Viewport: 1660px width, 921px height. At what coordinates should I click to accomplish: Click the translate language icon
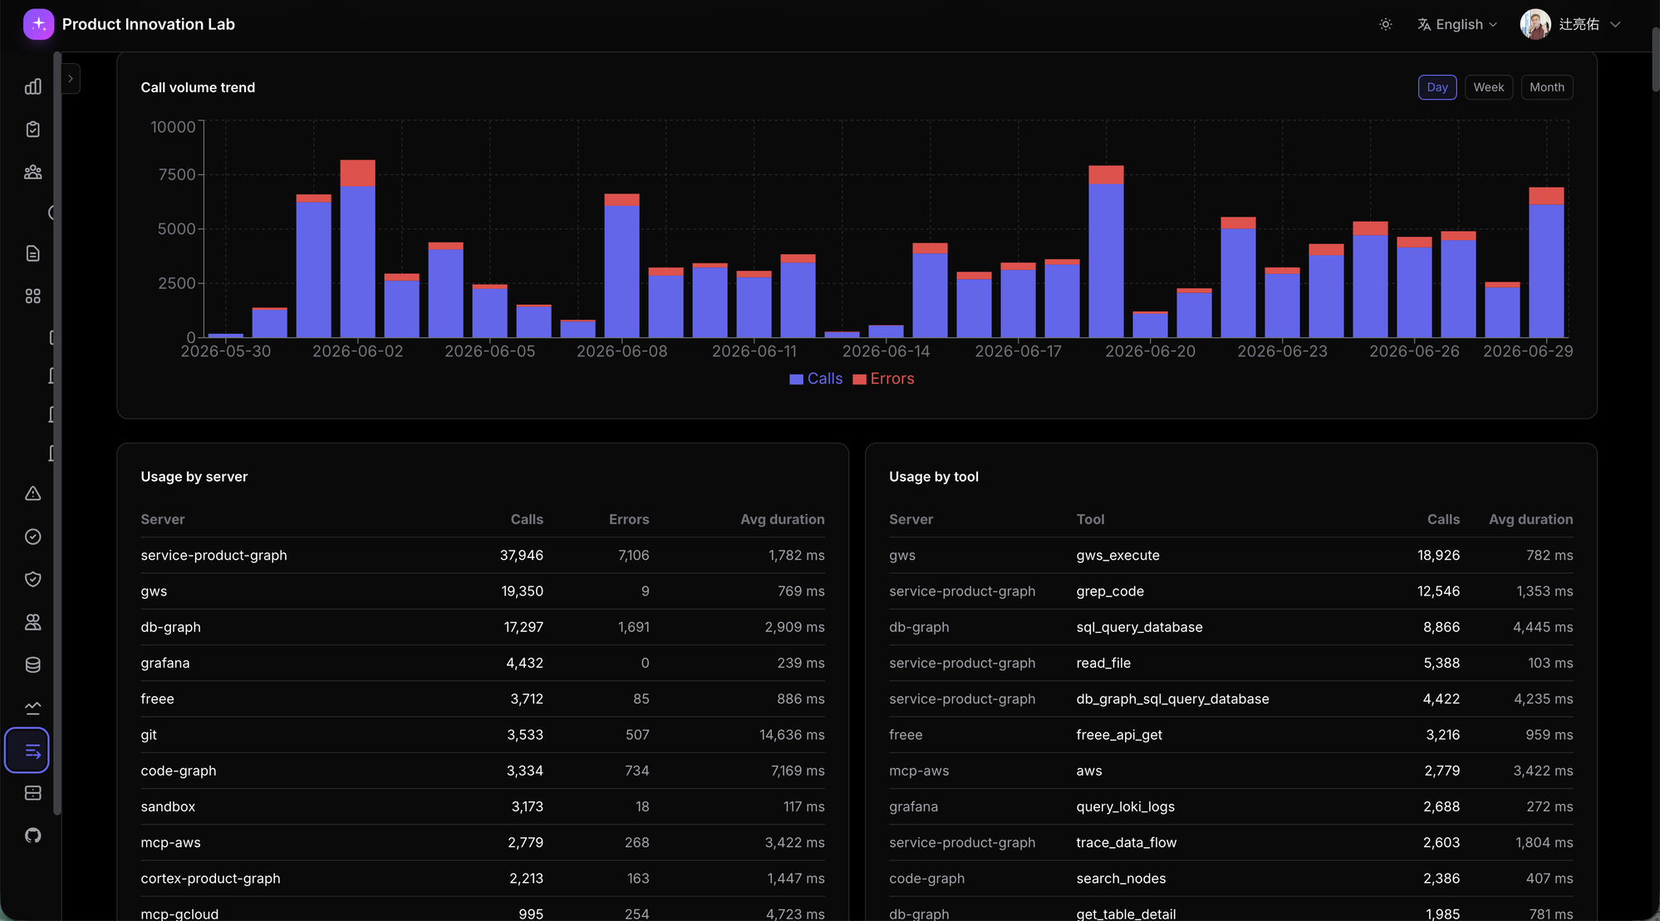coord(1424,25)
